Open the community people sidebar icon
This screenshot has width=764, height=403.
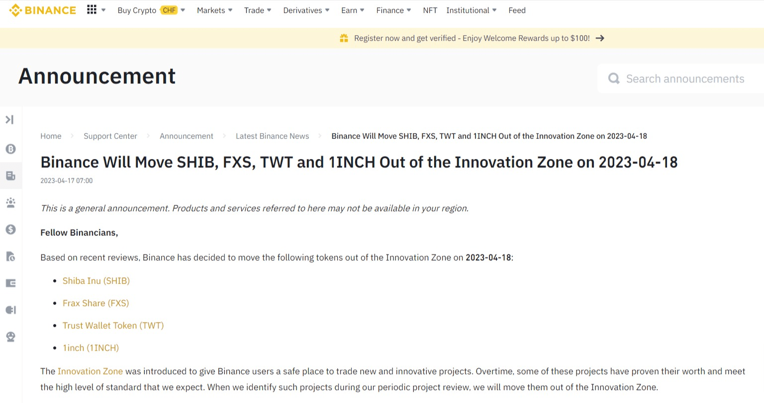[10, 202]
